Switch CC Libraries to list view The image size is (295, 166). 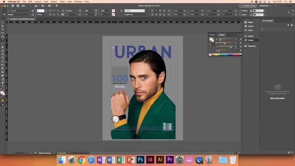(292, 25)
